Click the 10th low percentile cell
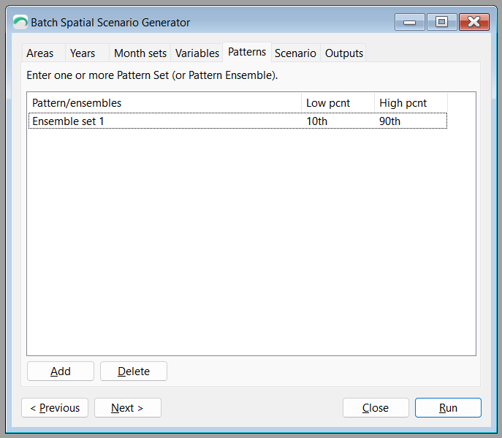Image resolution: width=502 pixels, height=438 pixels. click(317, 121)
